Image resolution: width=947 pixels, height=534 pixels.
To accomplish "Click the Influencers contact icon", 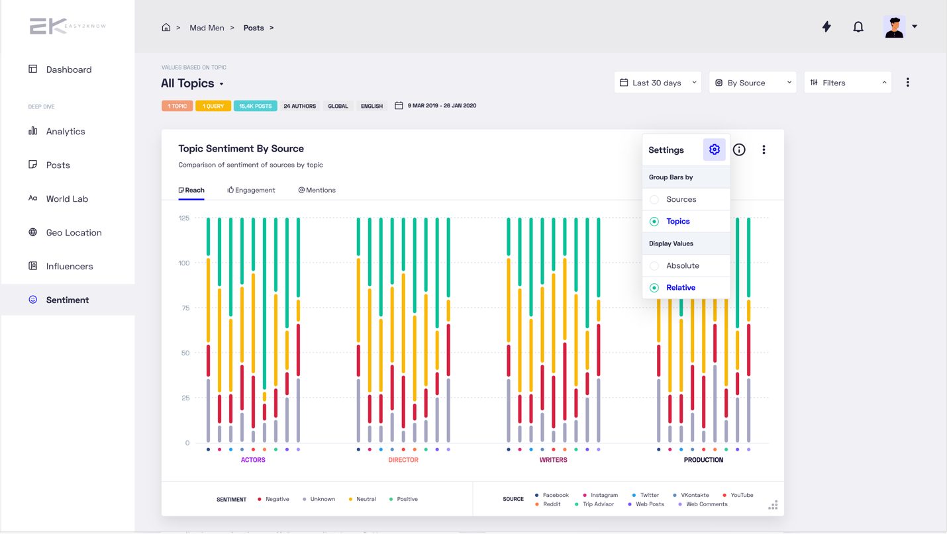I will pos(32,266).
